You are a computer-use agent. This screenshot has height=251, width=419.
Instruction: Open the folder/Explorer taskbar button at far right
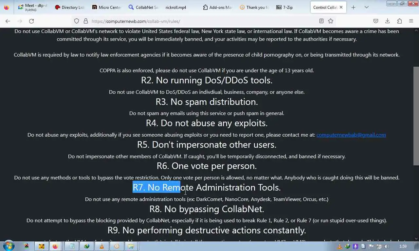coord(131,246)
